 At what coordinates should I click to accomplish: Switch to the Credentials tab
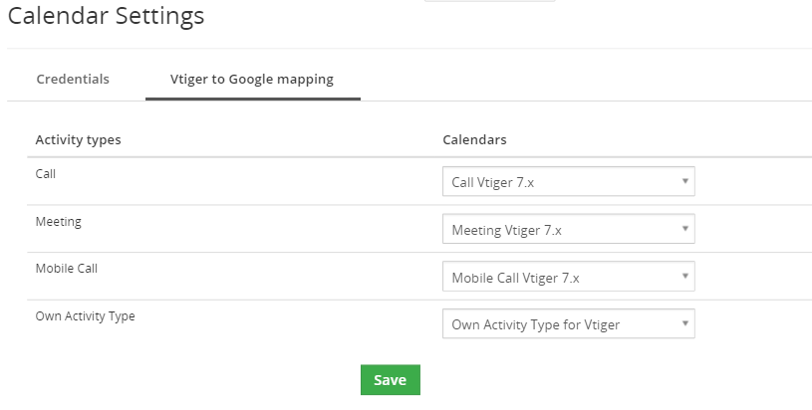click(x=73, y=79)
